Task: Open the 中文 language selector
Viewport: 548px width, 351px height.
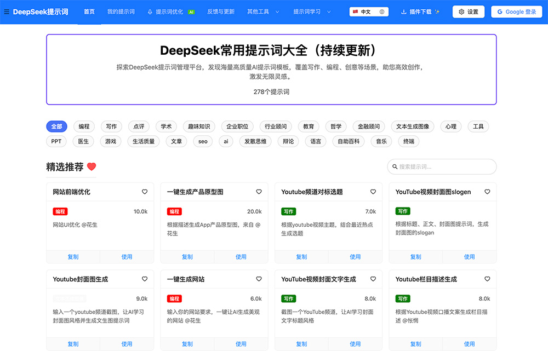Action: (368, 10)
